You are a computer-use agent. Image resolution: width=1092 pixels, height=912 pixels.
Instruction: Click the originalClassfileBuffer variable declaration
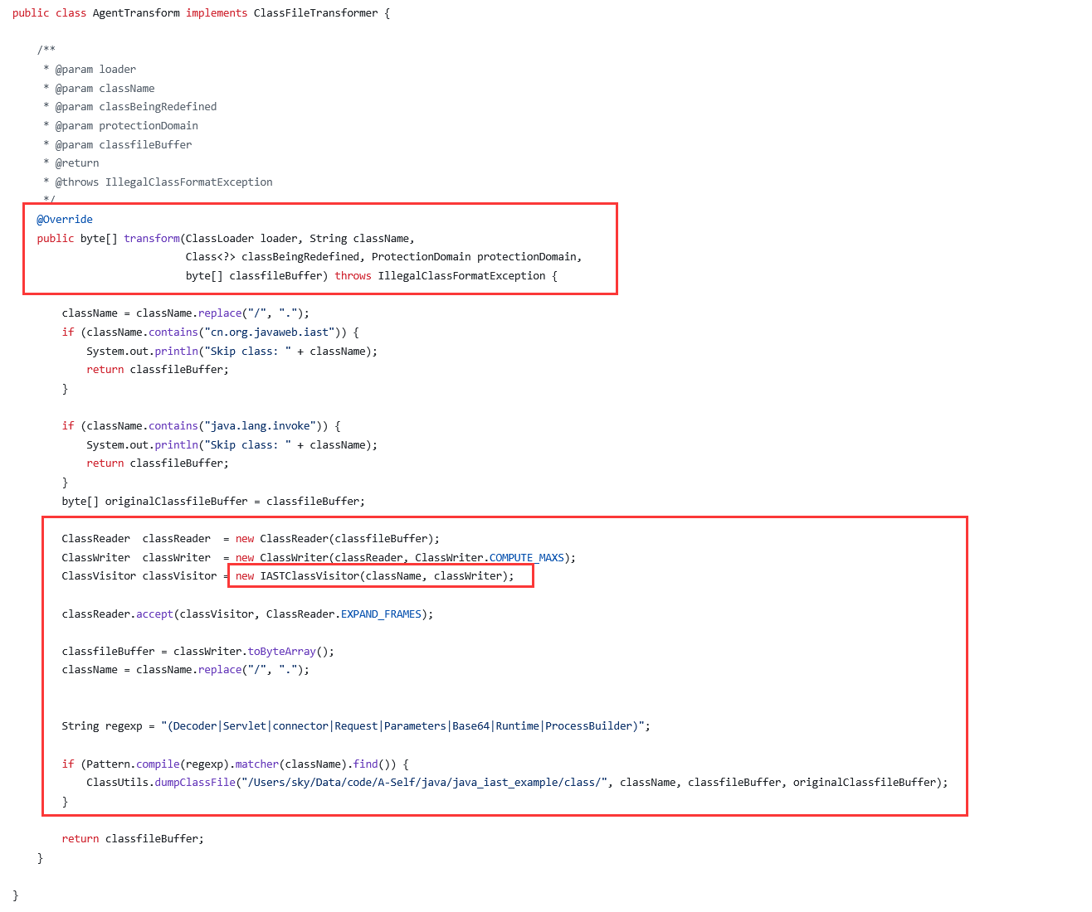click(x=176, y=502)
